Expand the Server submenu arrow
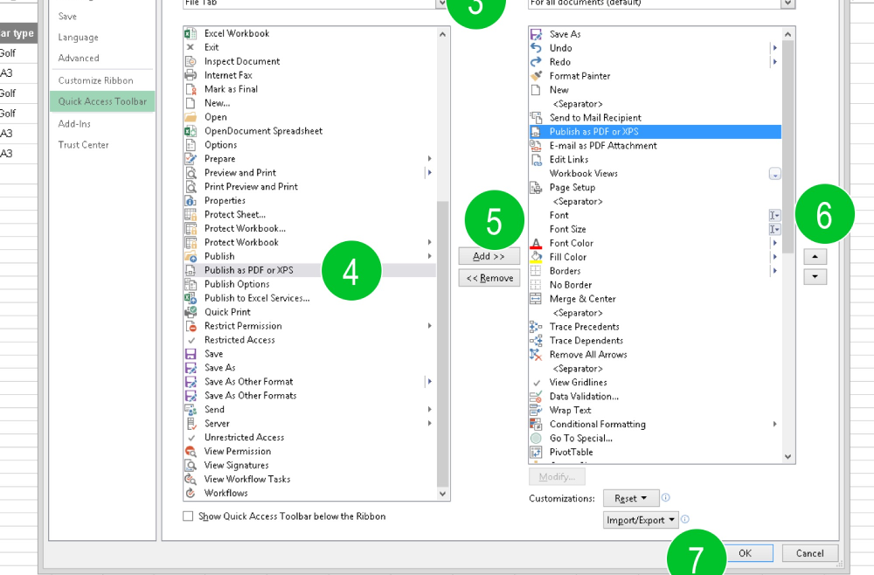Viewport: 874px width, 575px height. pyautogui.click(x=430, y=424)
